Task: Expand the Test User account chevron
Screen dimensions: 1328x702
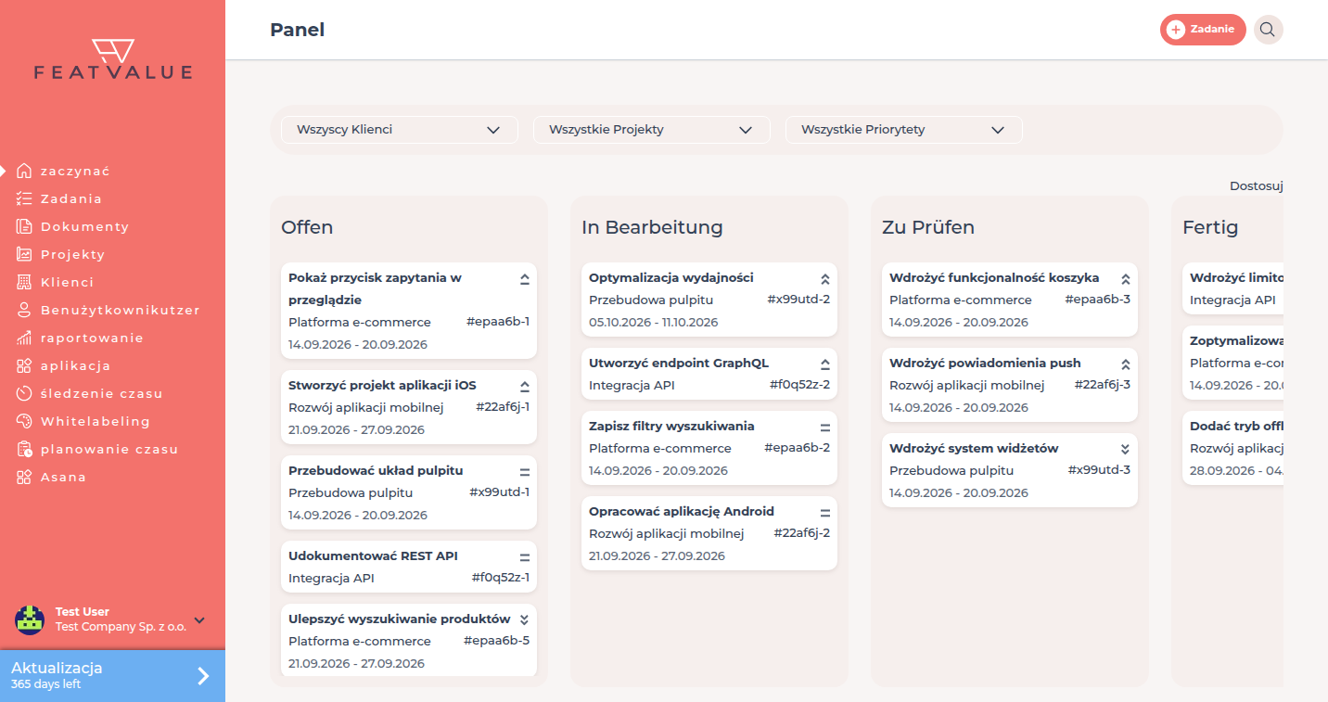Action: 199,620
